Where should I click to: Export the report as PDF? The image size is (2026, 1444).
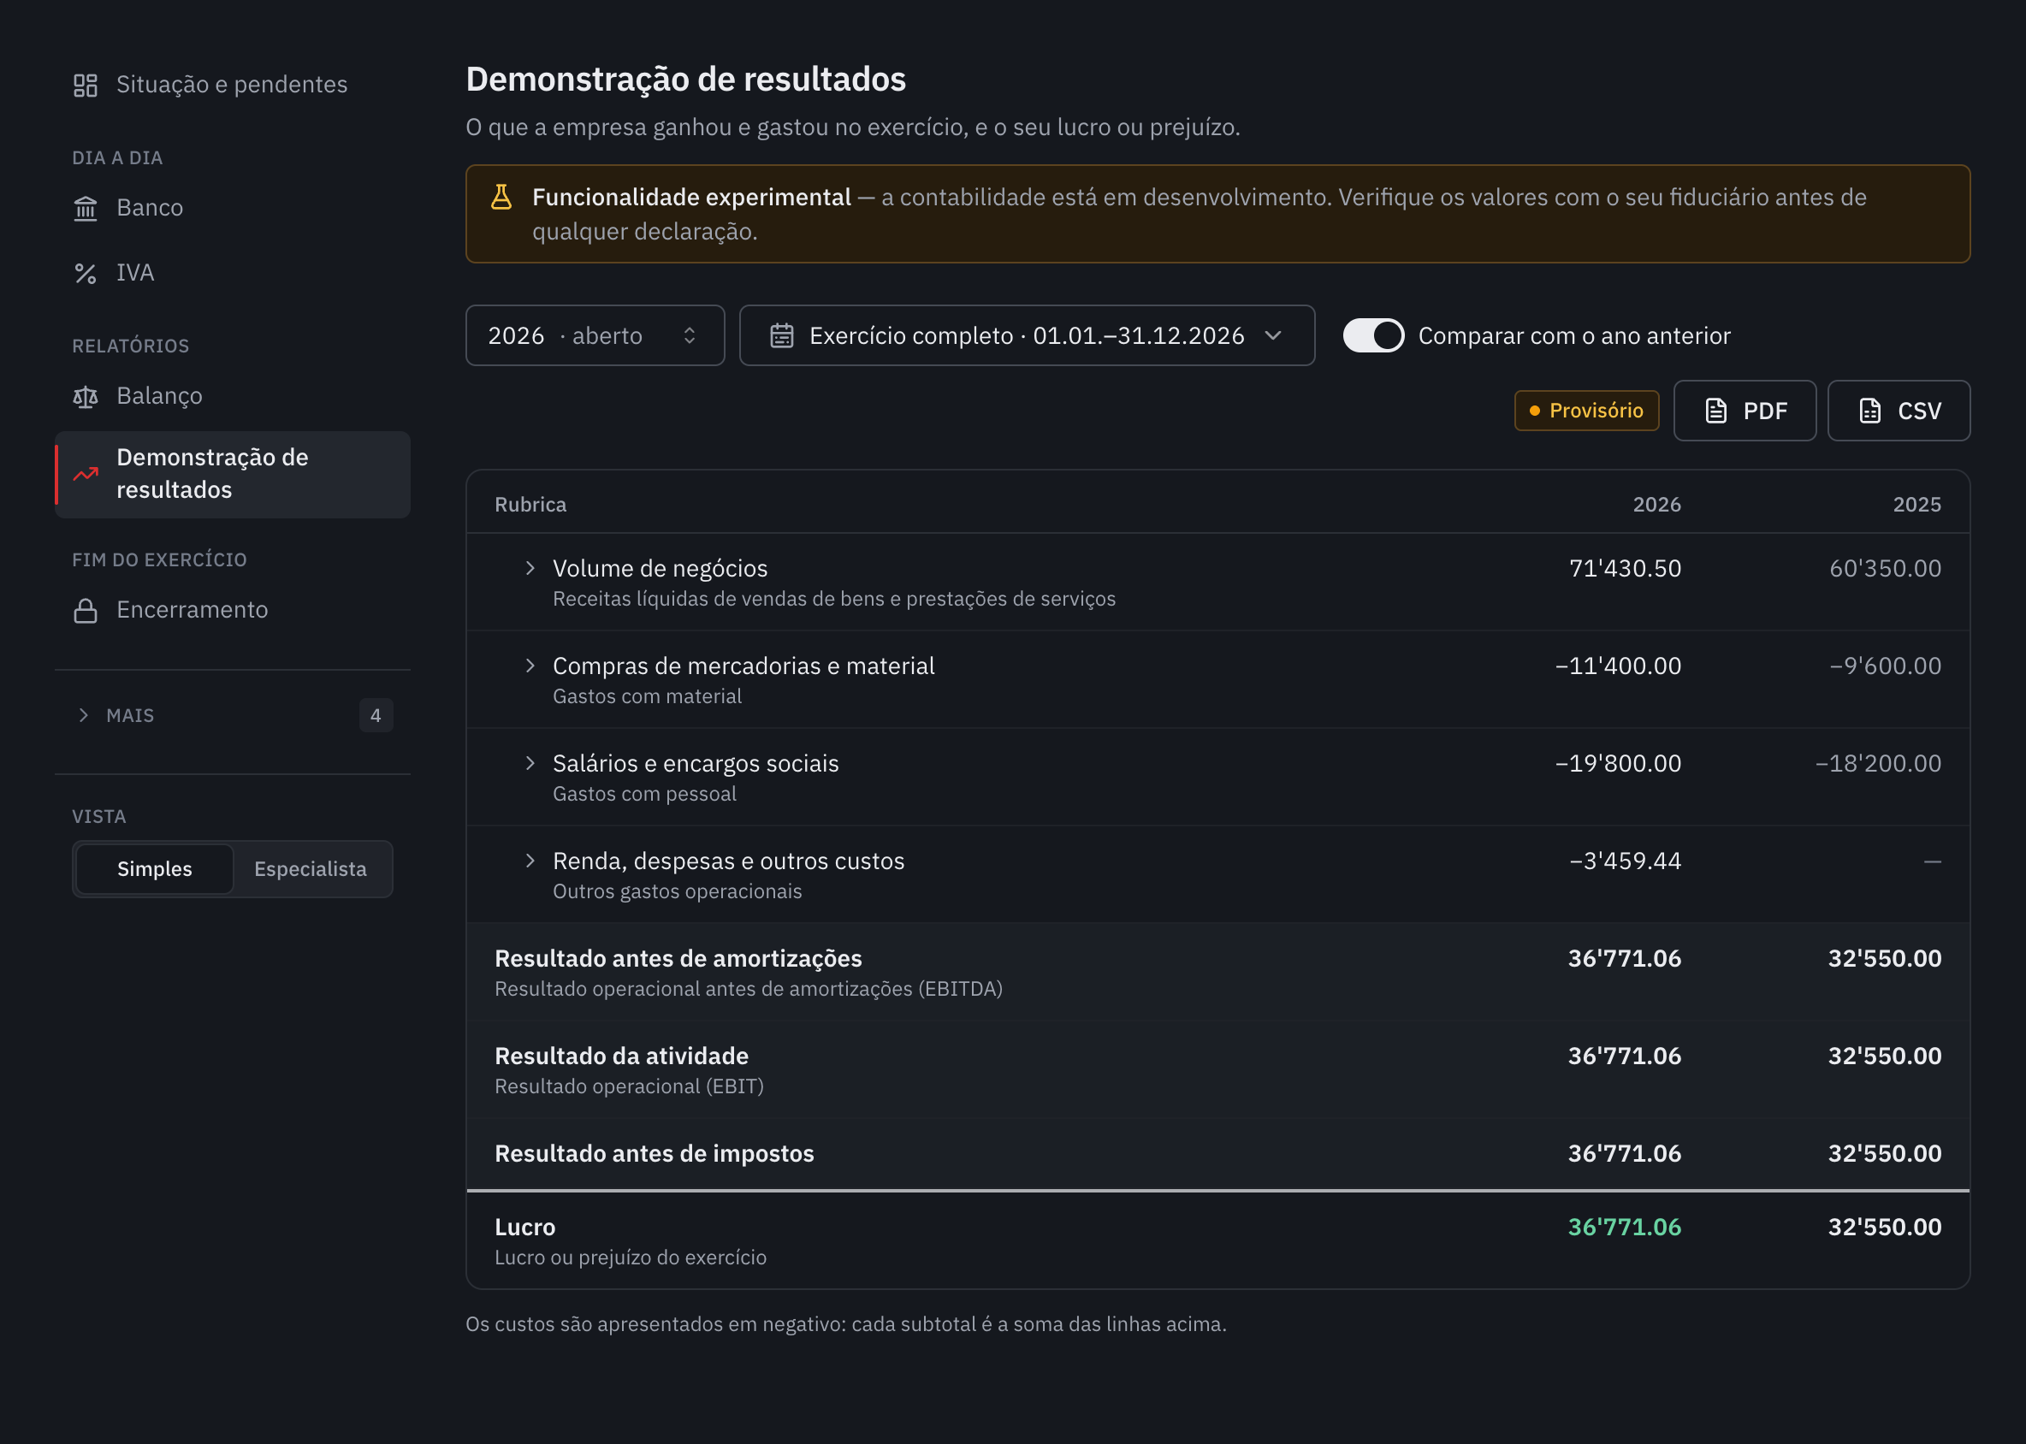(1745, 411)
